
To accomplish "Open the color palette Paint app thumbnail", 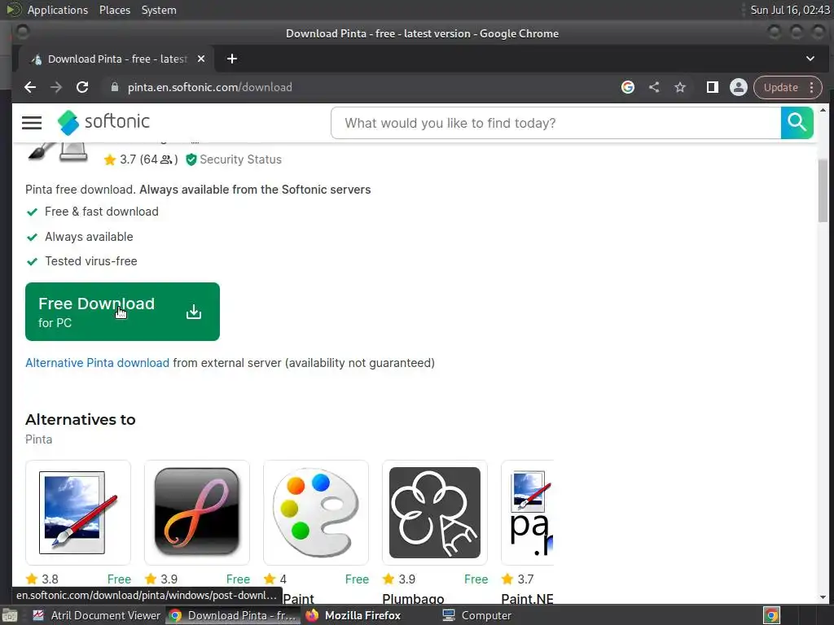I will (316, 513).
